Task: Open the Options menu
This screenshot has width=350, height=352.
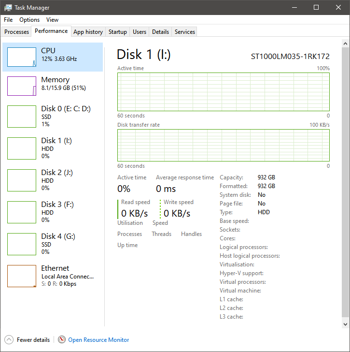Action: pyautogui.click(x=29, y=20)
